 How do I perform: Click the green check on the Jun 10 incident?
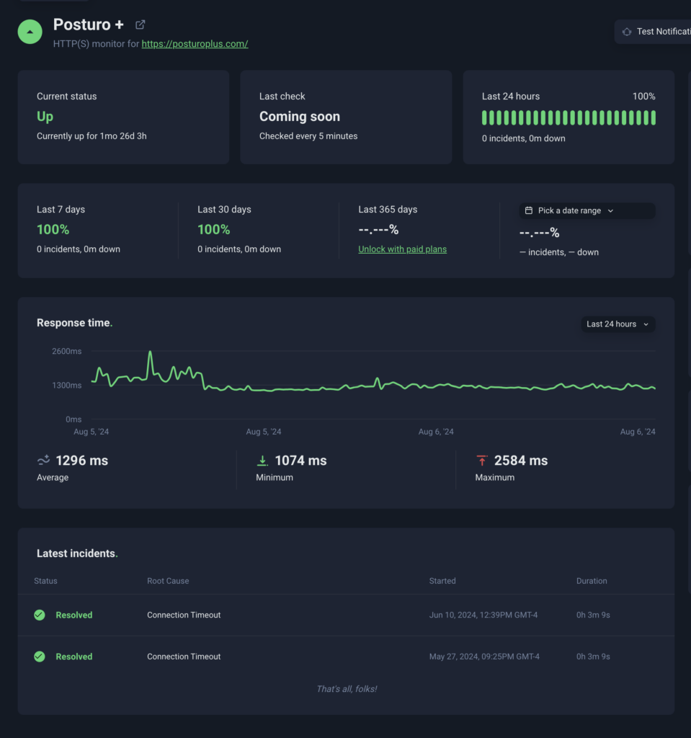click(40, 615)
